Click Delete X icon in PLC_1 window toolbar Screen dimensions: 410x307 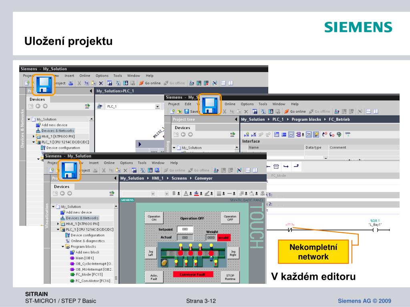tap(101, 83)
